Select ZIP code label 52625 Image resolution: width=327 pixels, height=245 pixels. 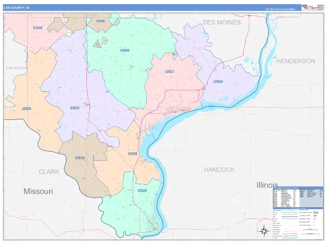coord(75,108)
